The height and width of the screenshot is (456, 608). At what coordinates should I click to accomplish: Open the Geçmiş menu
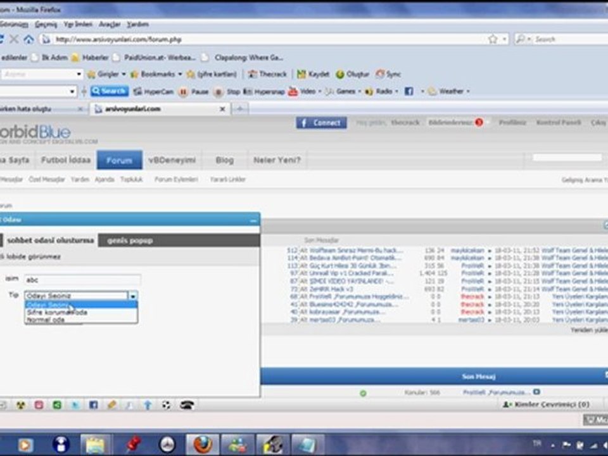click(x=46, y=25)
